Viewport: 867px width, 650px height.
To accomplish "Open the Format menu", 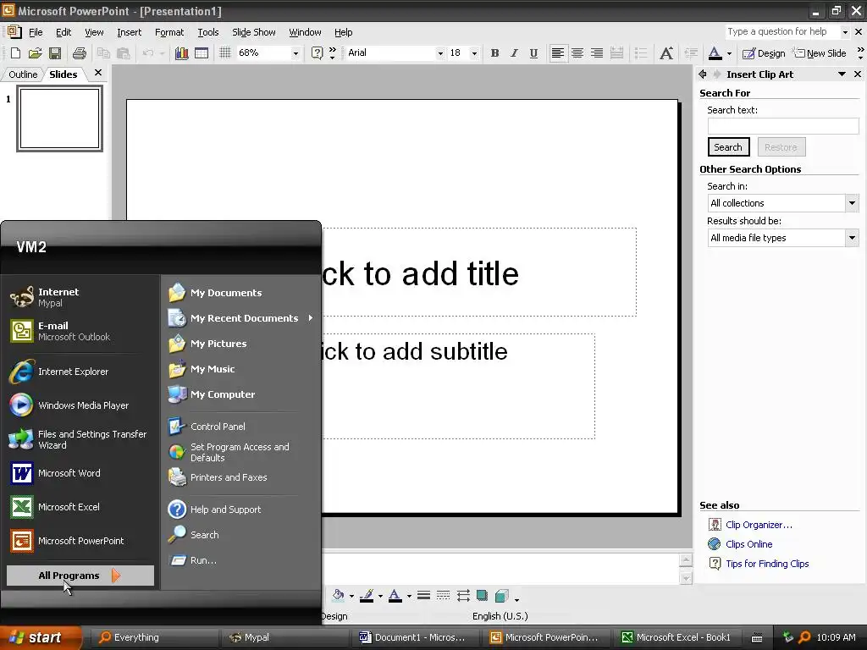I will tap(169, 32).
